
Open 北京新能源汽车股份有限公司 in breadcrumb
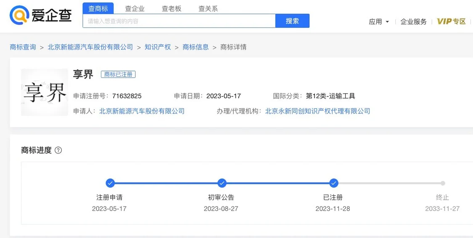coord(90,47)
